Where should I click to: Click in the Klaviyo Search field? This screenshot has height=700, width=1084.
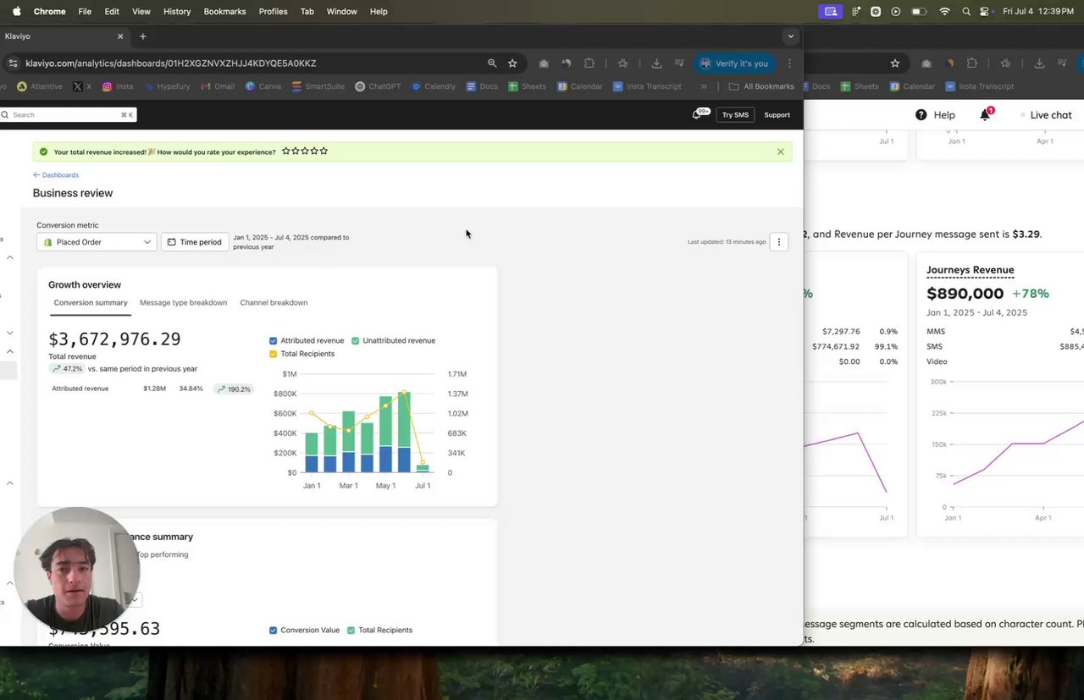[68, 115]
